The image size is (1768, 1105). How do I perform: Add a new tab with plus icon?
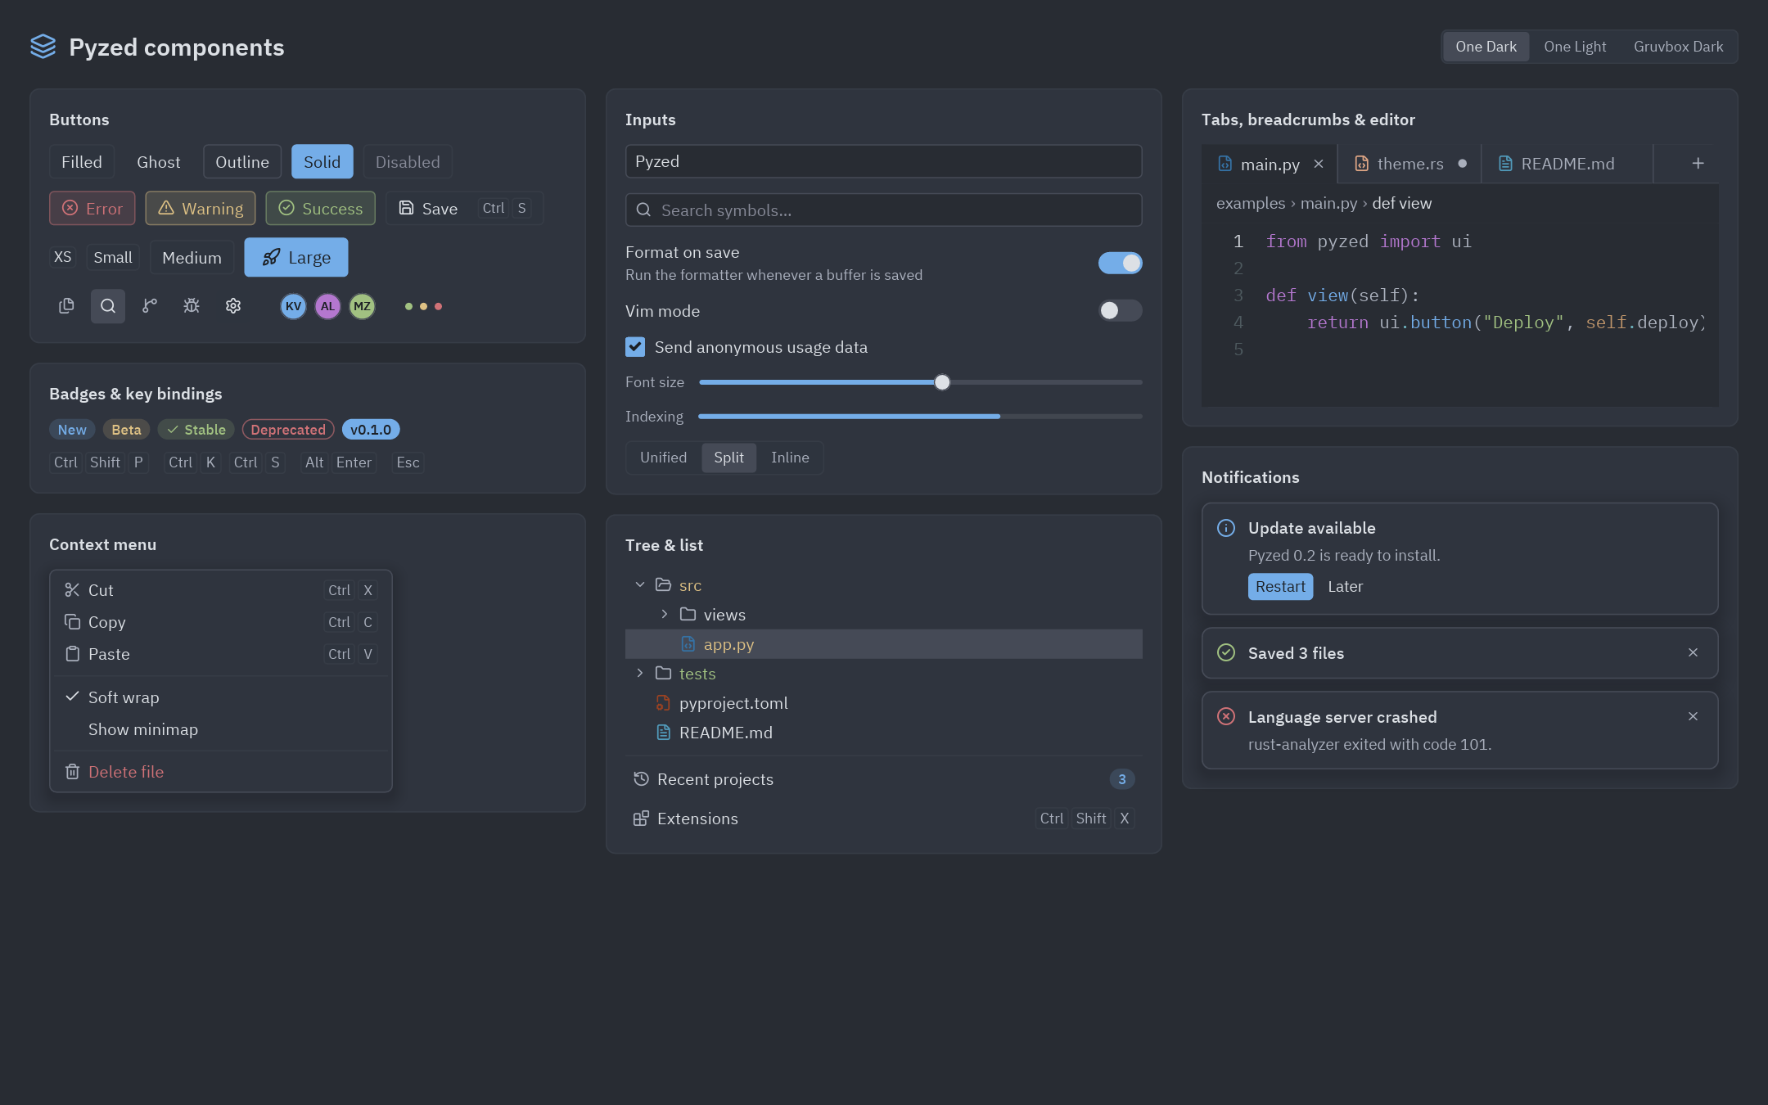tap(1698, 164)
